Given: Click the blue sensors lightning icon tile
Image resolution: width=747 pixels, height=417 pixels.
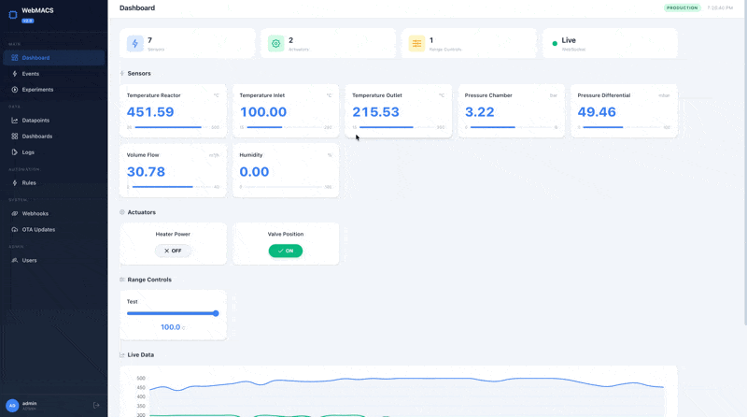Looking at the screenshot, I should click(x=135, y=43).
